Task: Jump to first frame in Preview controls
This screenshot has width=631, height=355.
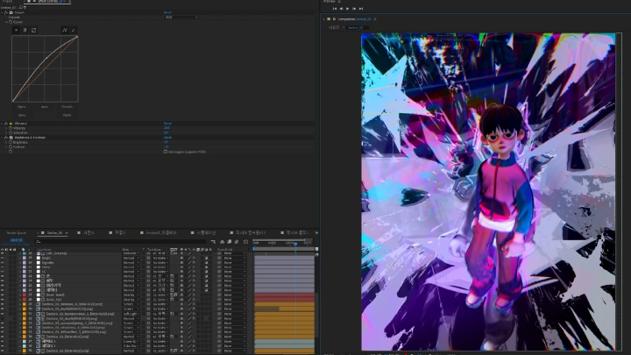Action: tap(333, 8)
